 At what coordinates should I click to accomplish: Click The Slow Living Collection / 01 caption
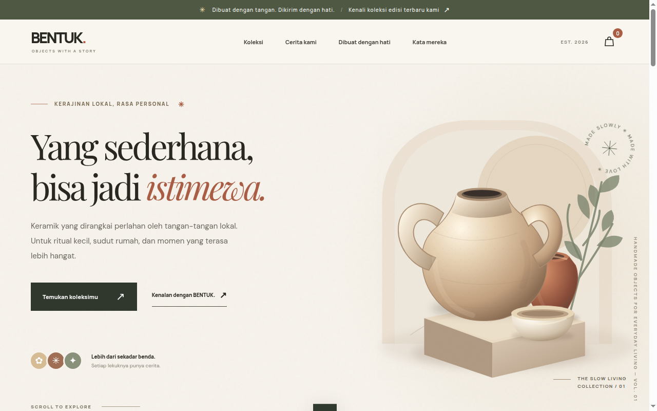602,382
